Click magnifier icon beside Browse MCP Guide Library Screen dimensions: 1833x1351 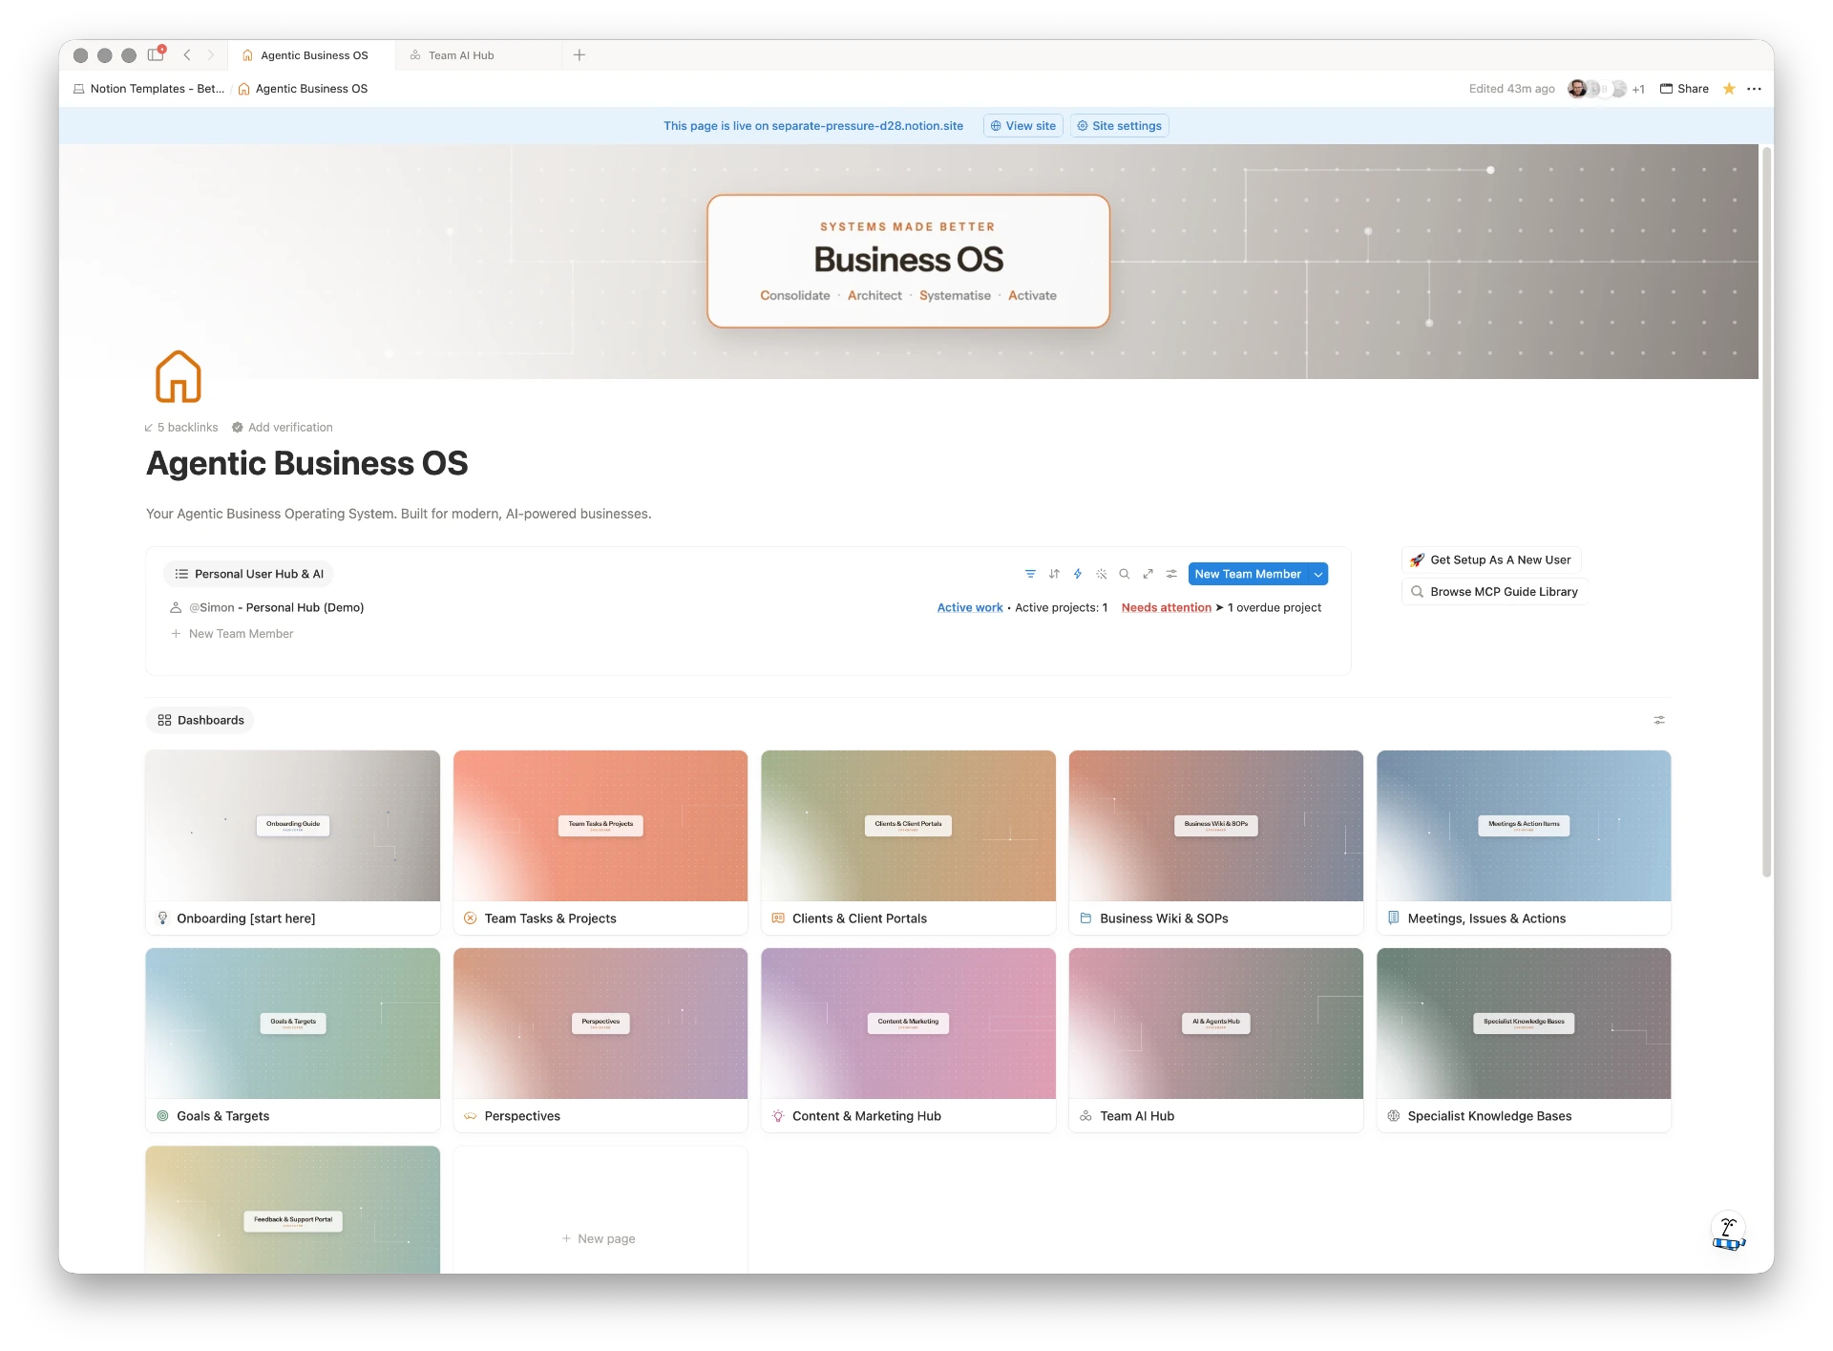coord(1418,592)
